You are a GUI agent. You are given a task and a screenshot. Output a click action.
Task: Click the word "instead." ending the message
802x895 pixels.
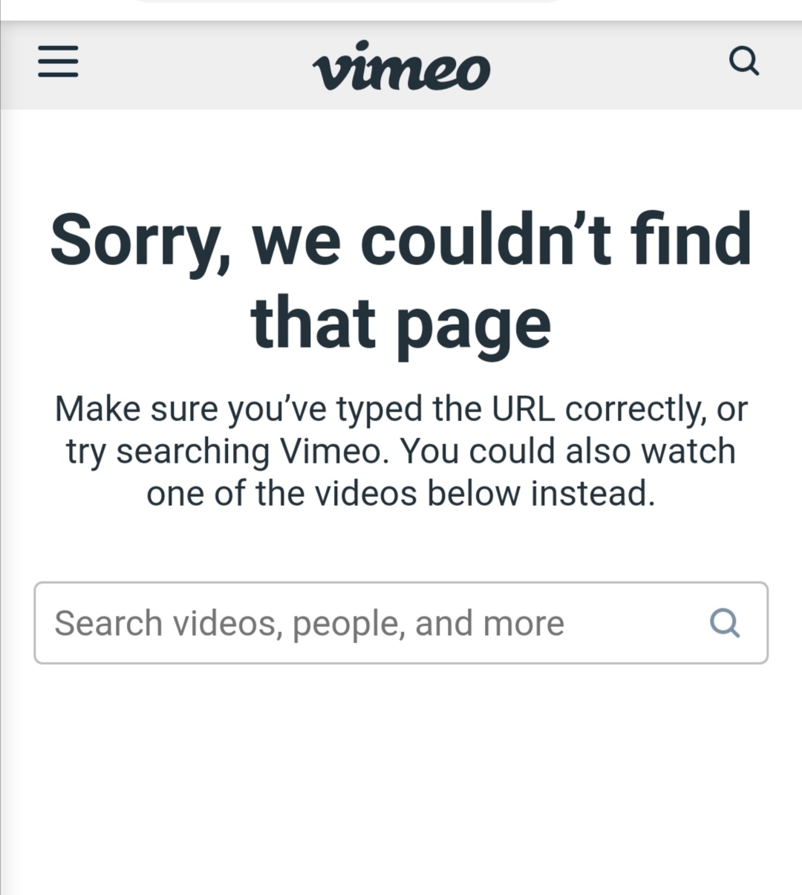click(593, 493)
